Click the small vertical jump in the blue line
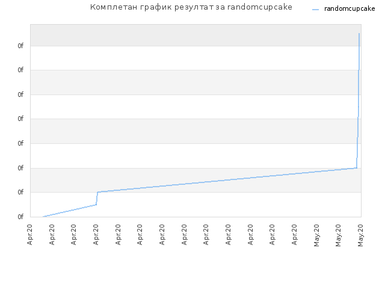This screenshot has height=289, width=385. 97,198
